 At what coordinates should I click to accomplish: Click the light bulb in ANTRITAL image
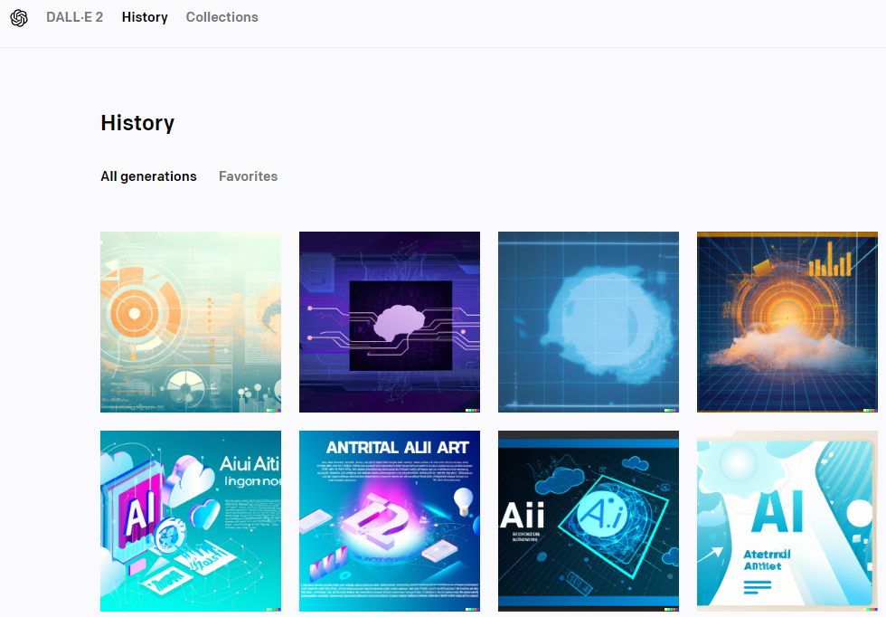click(463, 500)
